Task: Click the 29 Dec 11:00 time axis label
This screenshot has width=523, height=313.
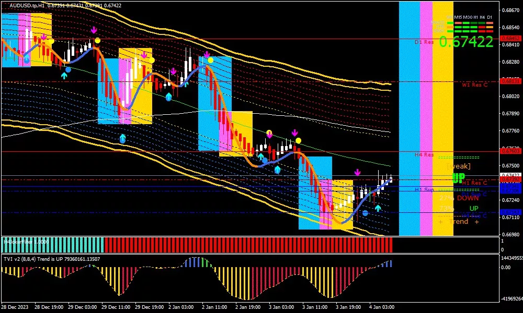Action: [116, 307]
